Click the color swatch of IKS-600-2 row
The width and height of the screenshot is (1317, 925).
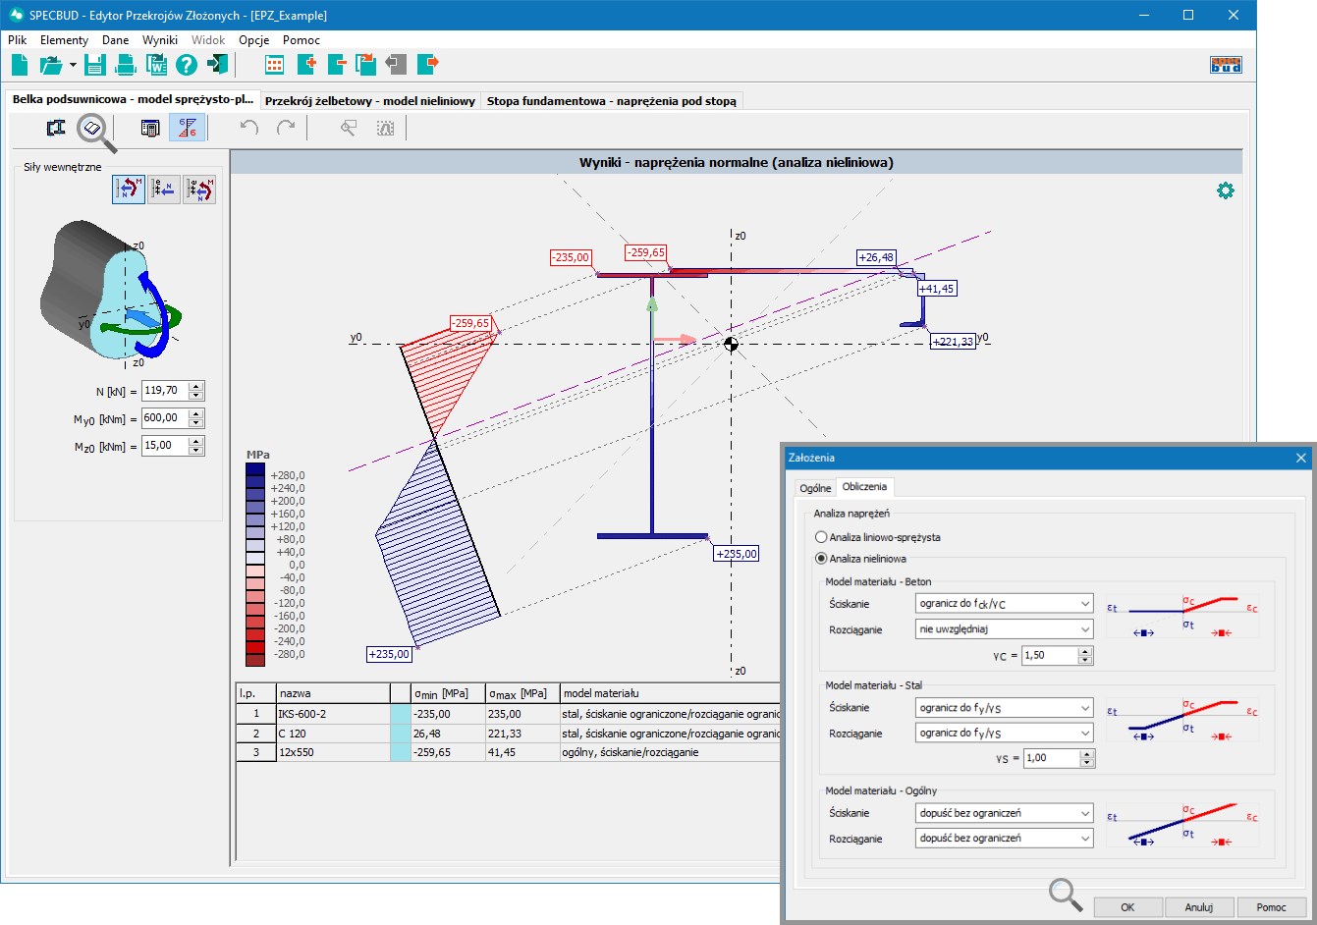click(x=400, y=714)
